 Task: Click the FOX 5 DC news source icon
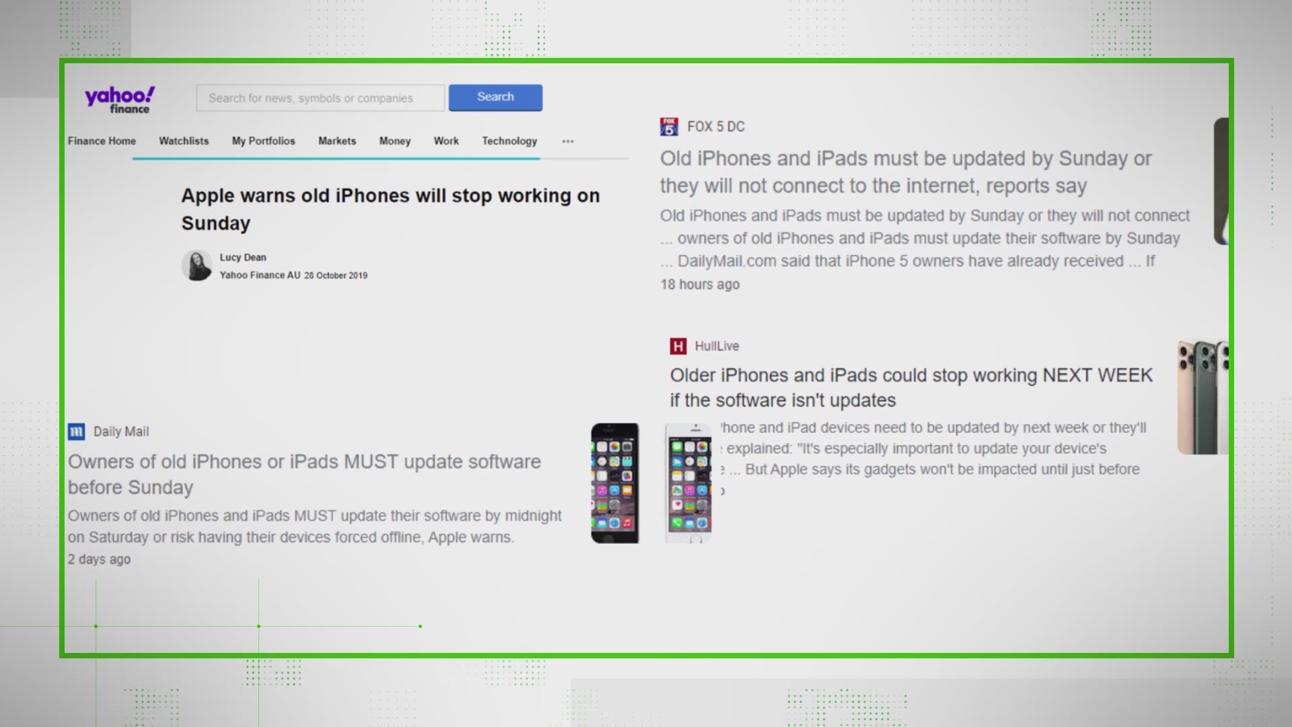[668, 126]
